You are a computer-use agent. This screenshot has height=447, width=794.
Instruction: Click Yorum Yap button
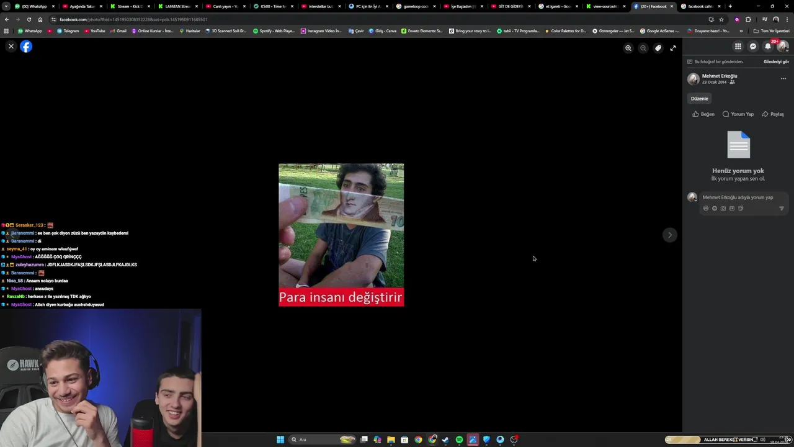coord(738,114)
